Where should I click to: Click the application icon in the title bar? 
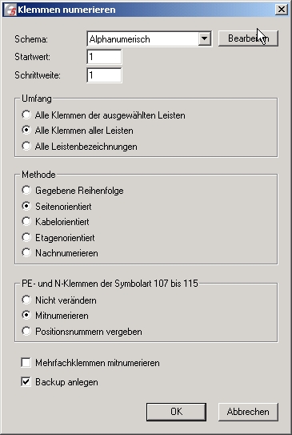pos(10,10)
